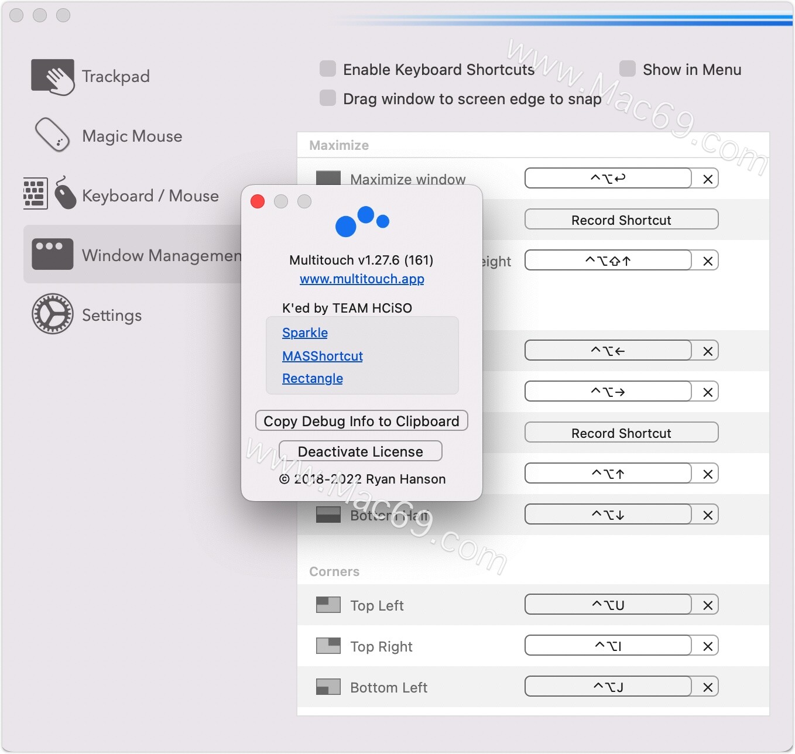The image size is (795, 754).
Task: Select the Magic Mouse icon in sidebar
Action: coord(53,135)
